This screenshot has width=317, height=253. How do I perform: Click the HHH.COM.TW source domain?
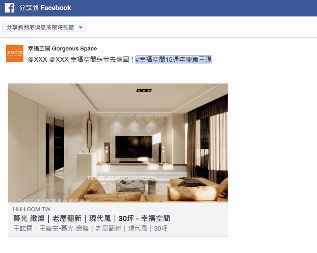pos(32,209)
